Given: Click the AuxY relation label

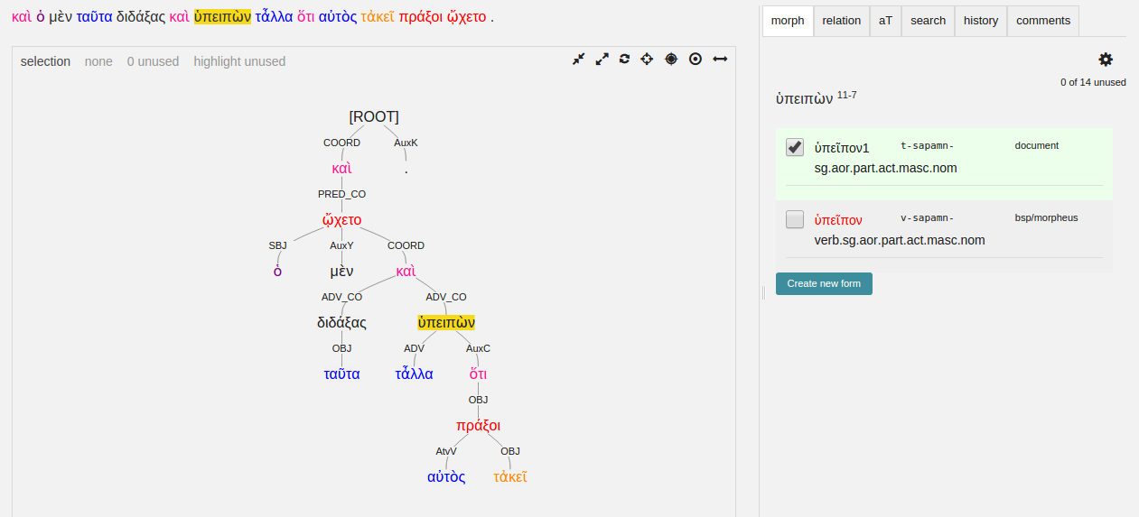Looking at the screenshot, I should click(341, 245).
